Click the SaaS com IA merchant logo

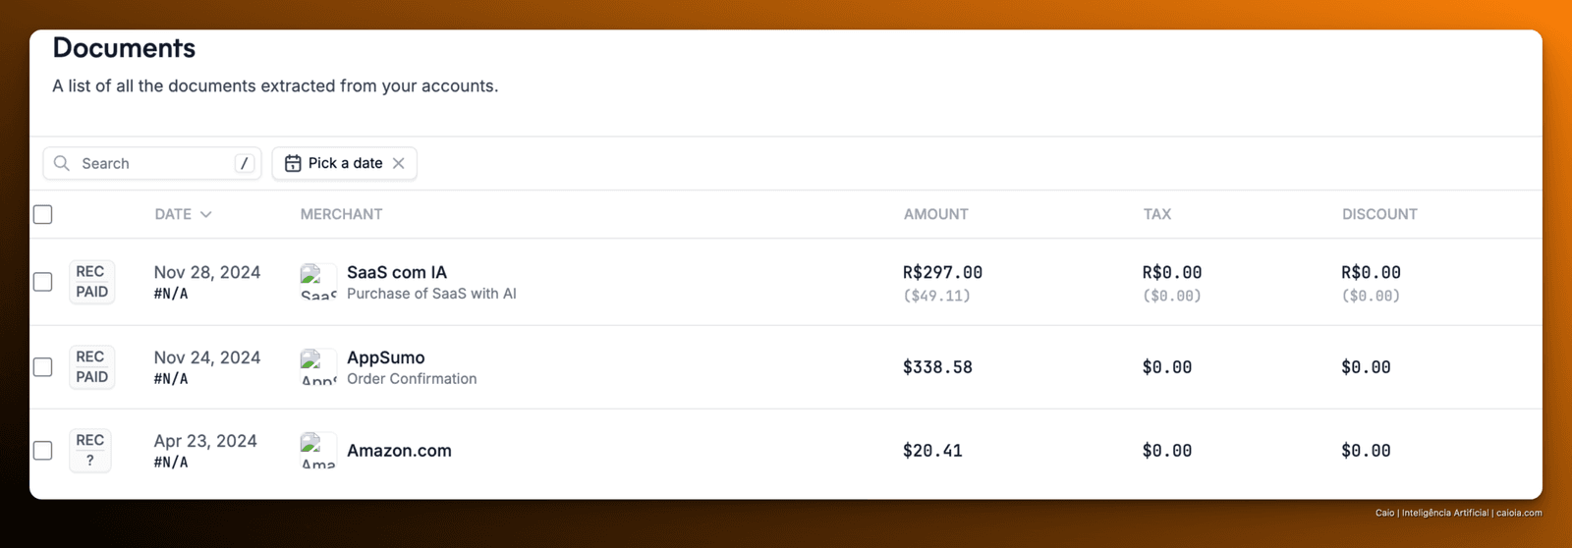pos(318,281)
